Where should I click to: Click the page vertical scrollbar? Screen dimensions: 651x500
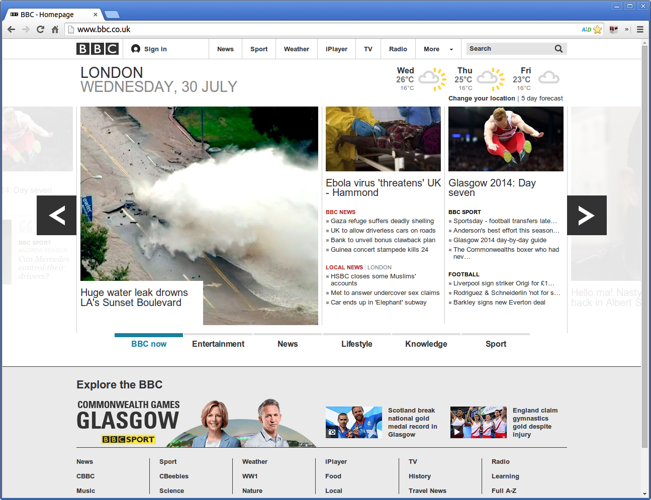tap(644, 251)
